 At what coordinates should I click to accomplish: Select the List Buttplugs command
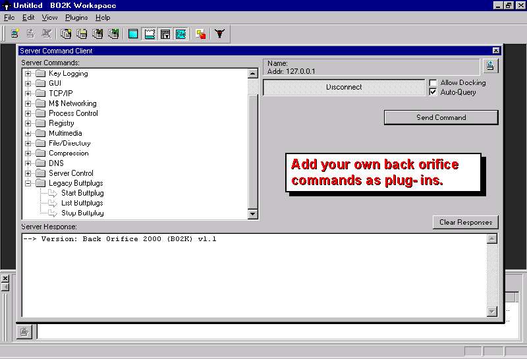tap(82, 203)
